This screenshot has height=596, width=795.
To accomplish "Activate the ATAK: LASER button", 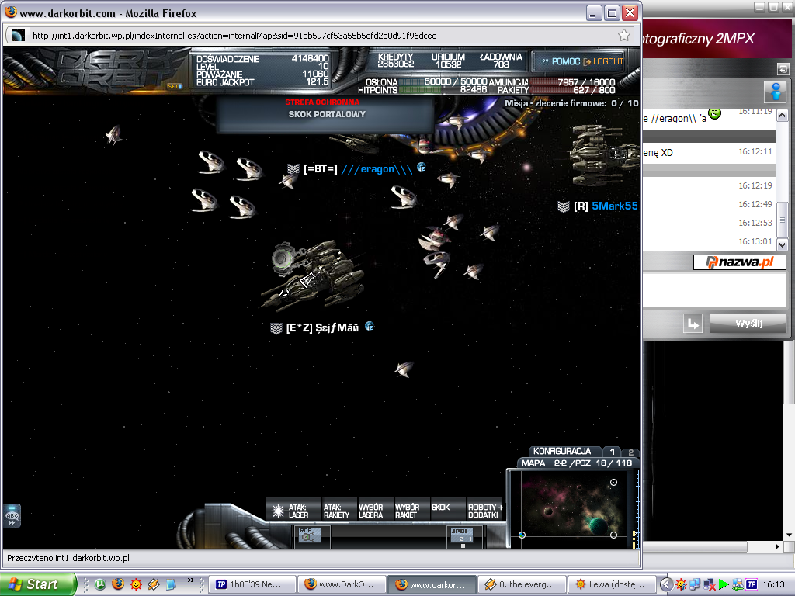I will tap(293, 511).
